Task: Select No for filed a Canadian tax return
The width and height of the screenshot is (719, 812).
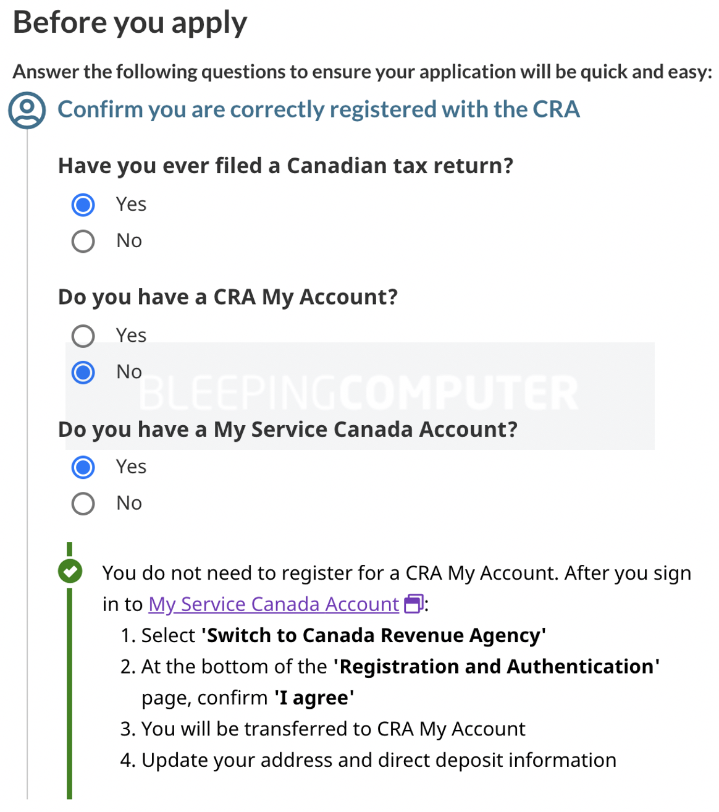Action: tap(83, 241)
